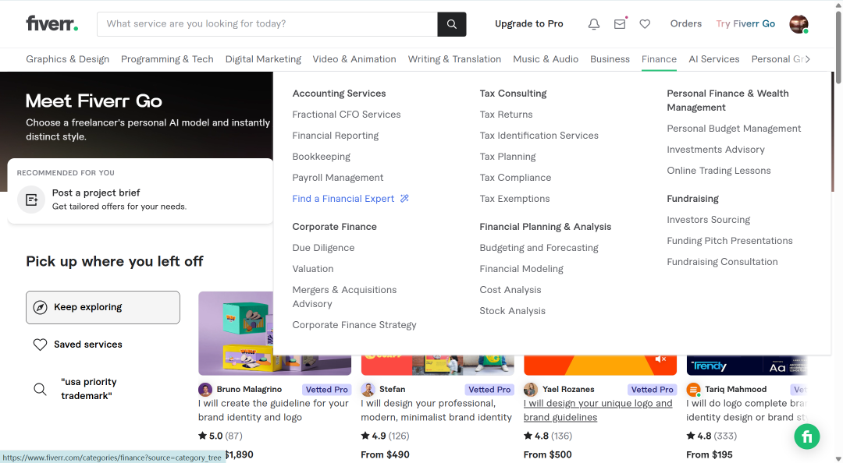The width and height of the screenshot is (843, 463).
Task: Click the compass icon in Keep exploring
Action: point(41,307)
